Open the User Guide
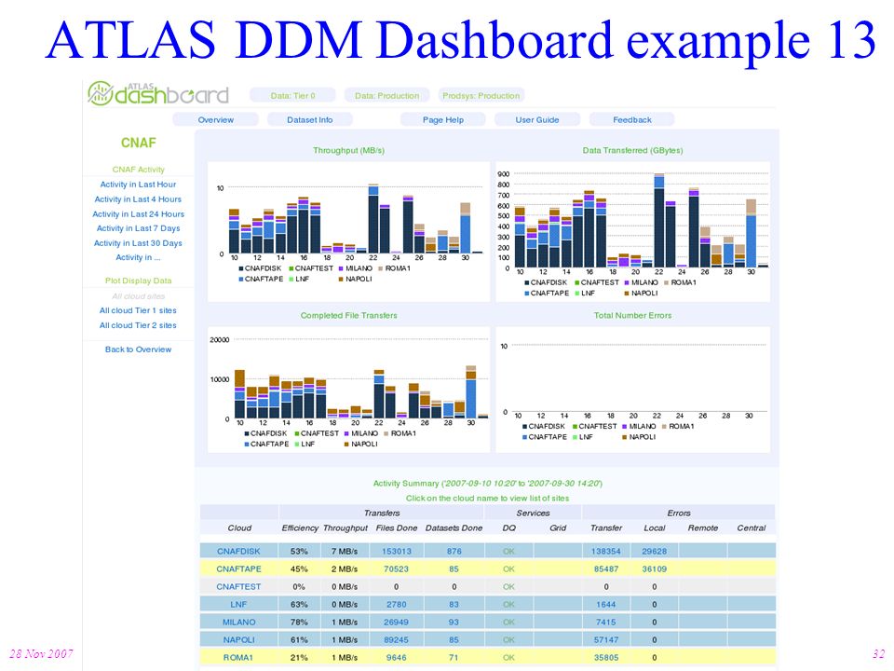Screen dimensions: 894x671 pos(537,119)
